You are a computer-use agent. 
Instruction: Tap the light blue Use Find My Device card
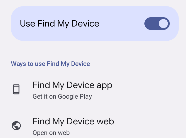(95, 23)
